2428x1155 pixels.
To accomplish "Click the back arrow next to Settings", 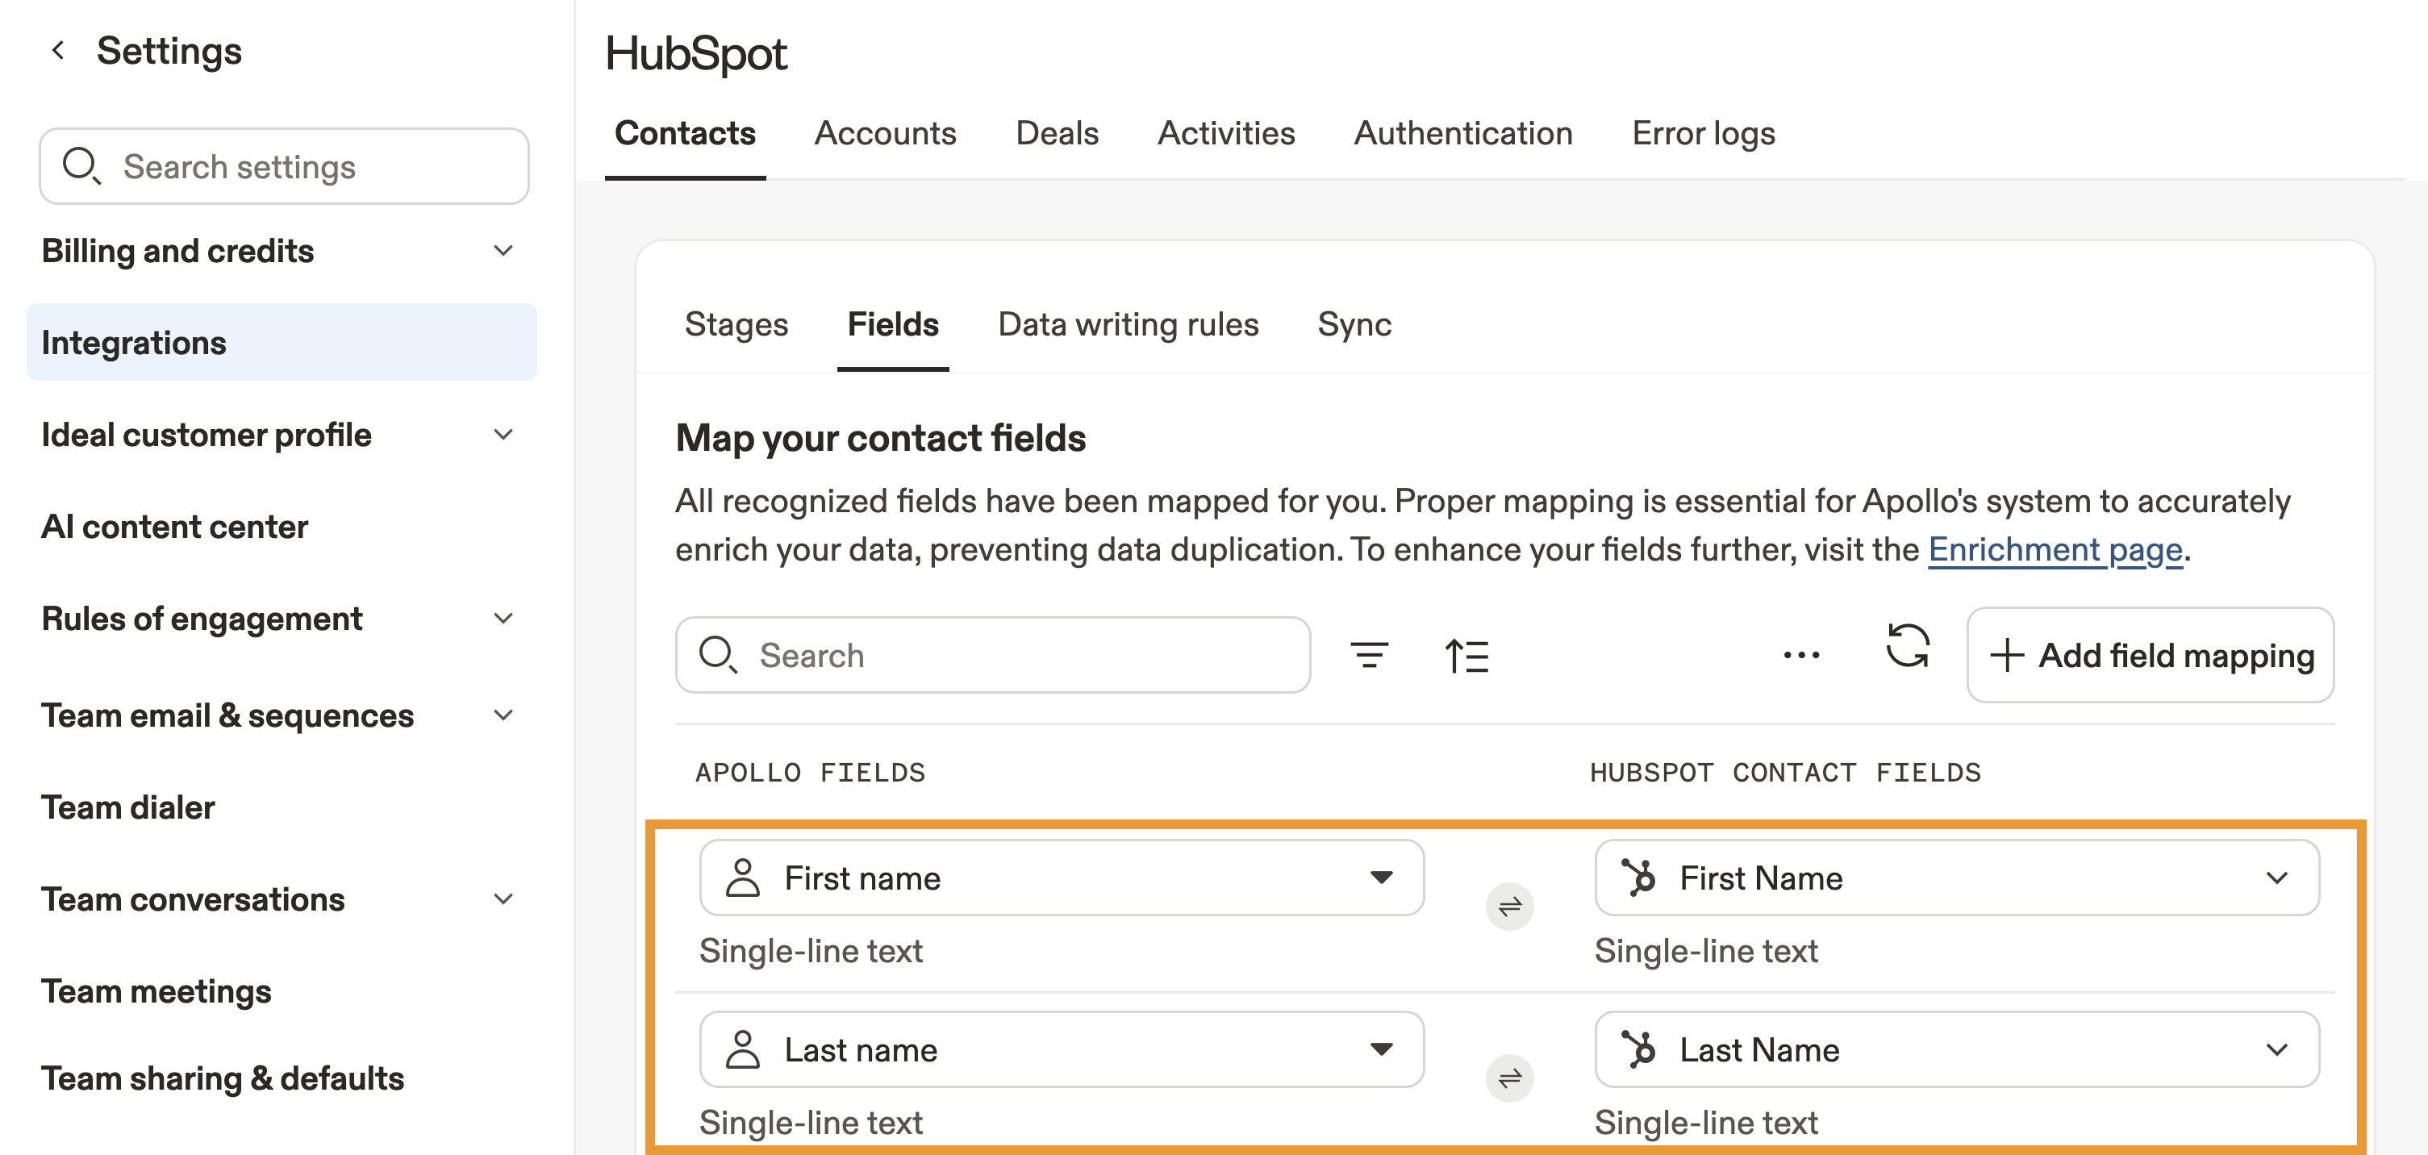I will [58, 51].
